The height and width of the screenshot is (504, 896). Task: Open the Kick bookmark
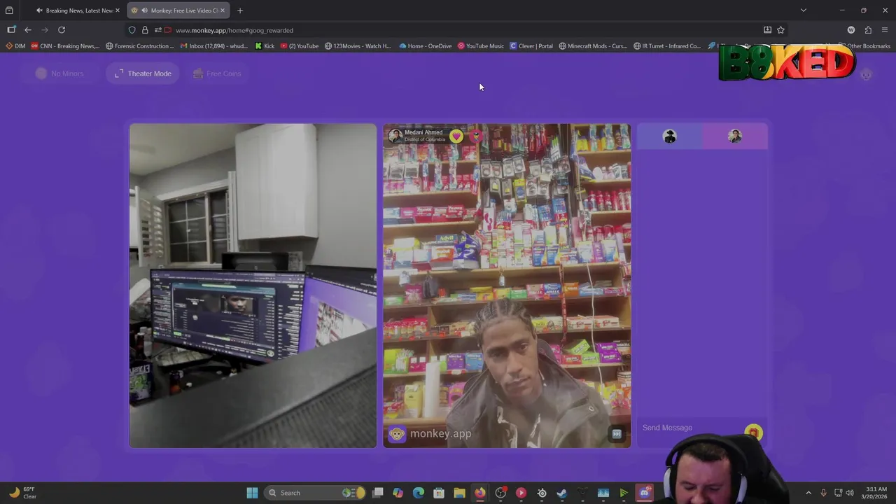[x=265, y=46]
